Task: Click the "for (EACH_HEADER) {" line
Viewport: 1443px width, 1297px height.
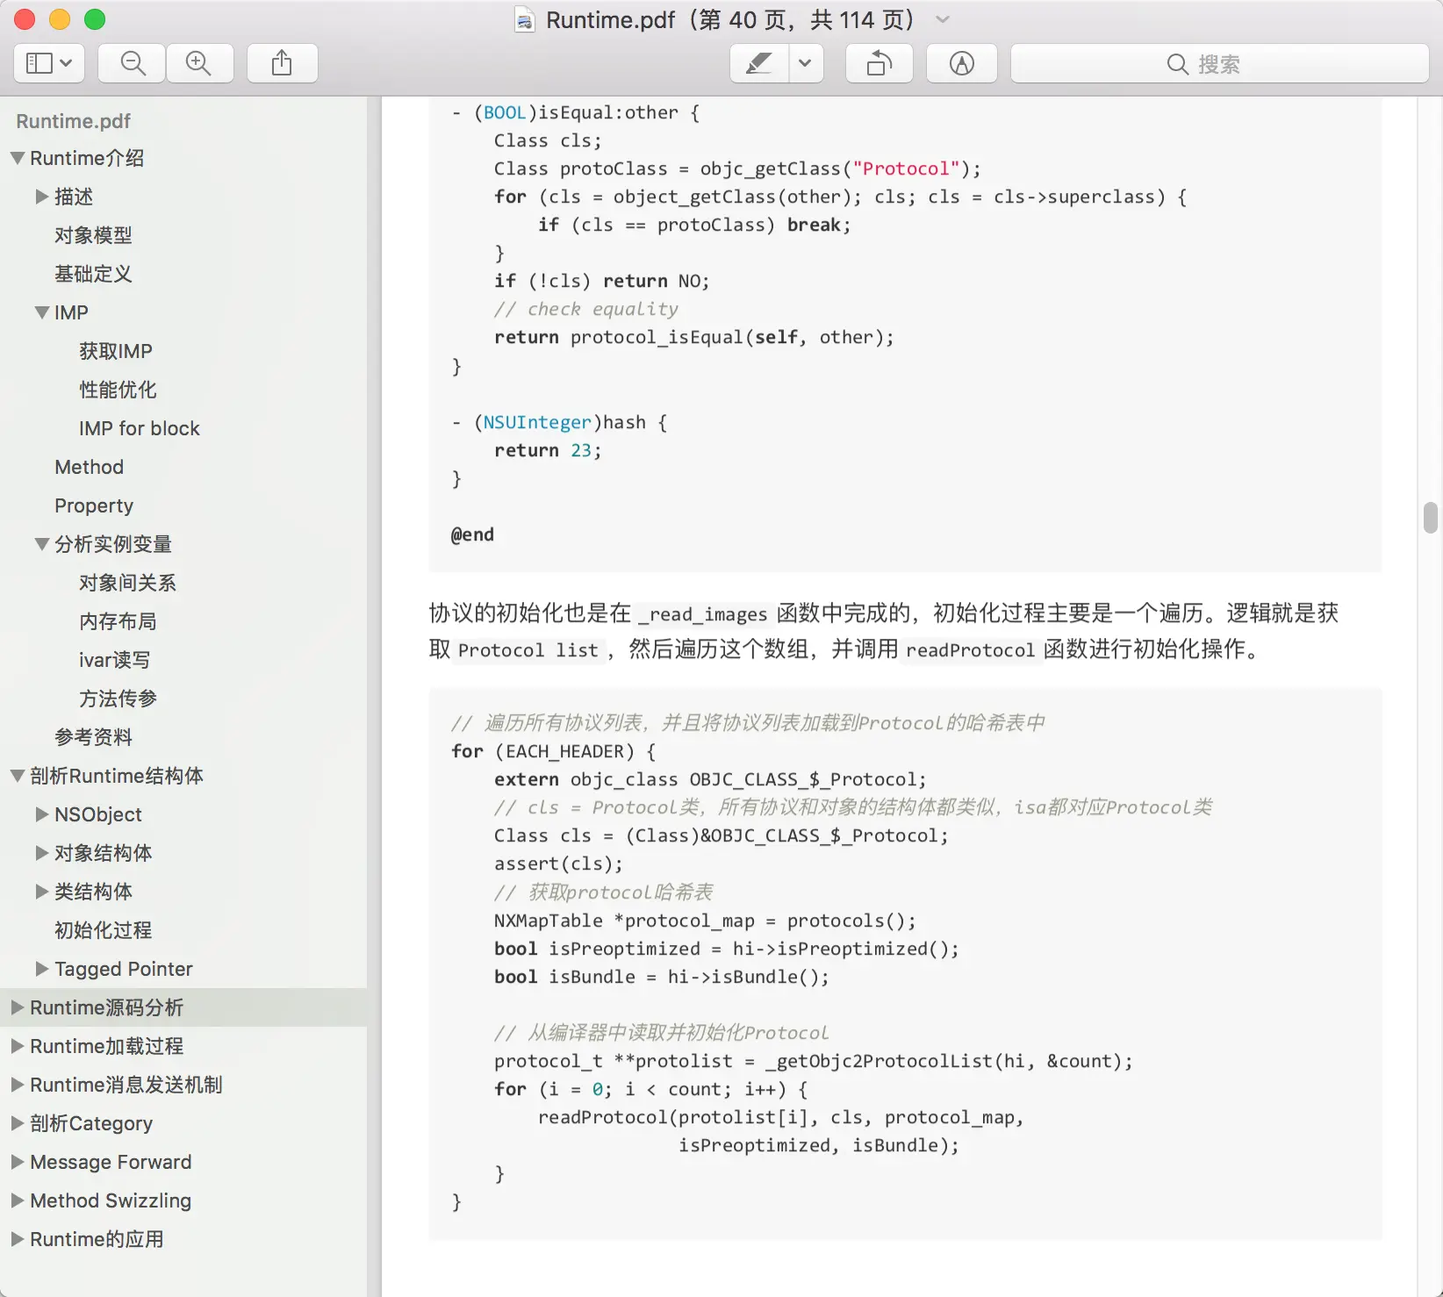Action: click(553, 751)
